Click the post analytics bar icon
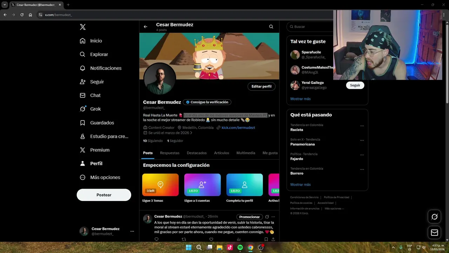 [x=239, y=239]
